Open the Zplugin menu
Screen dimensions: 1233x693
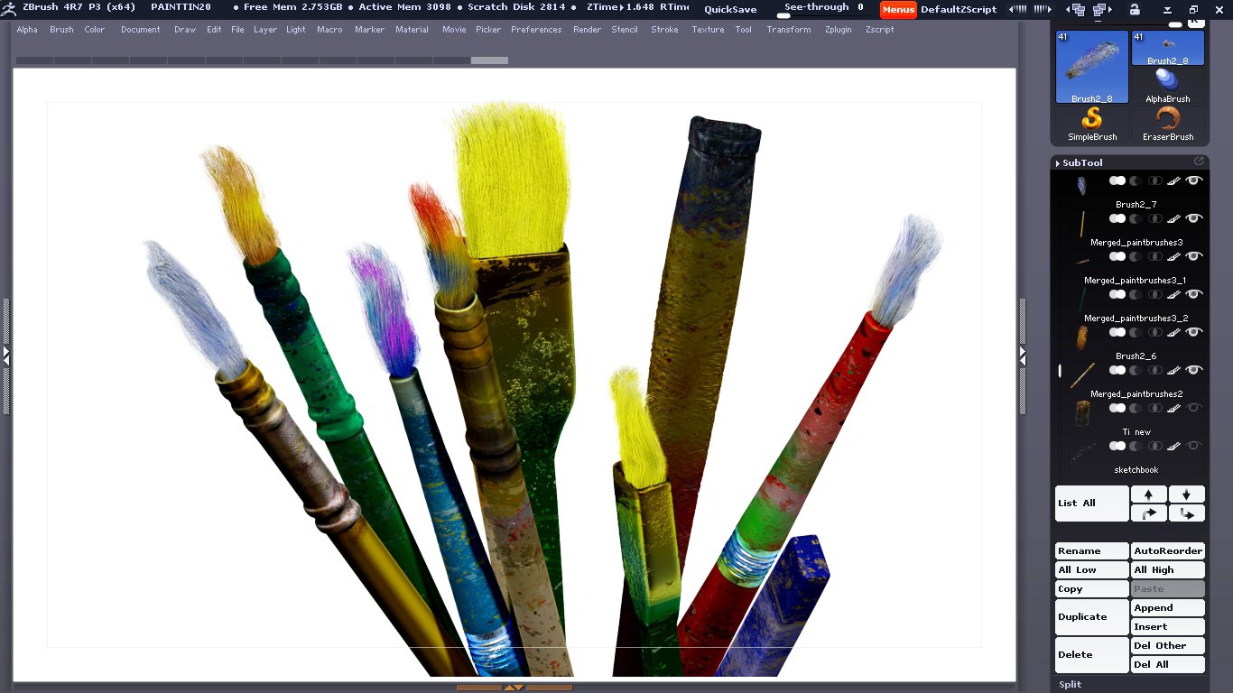coord(838,30)
